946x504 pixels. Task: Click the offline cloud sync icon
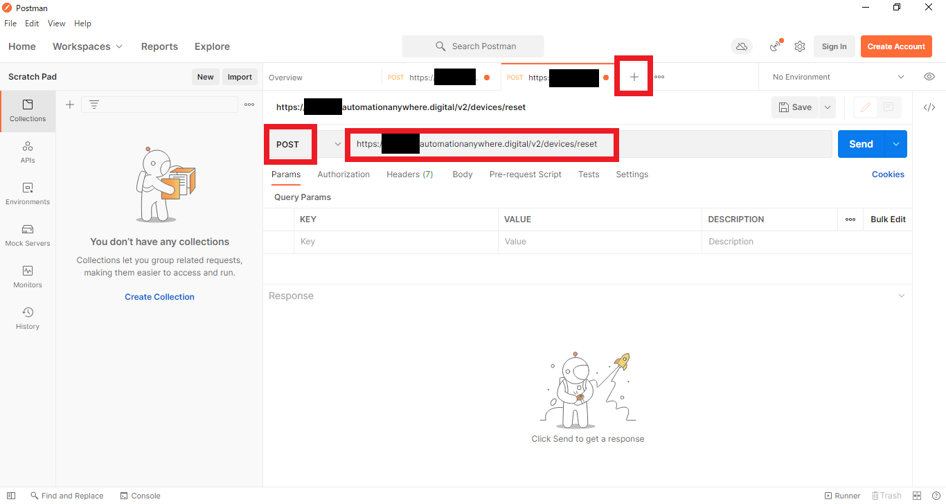[x=742, y=46]
